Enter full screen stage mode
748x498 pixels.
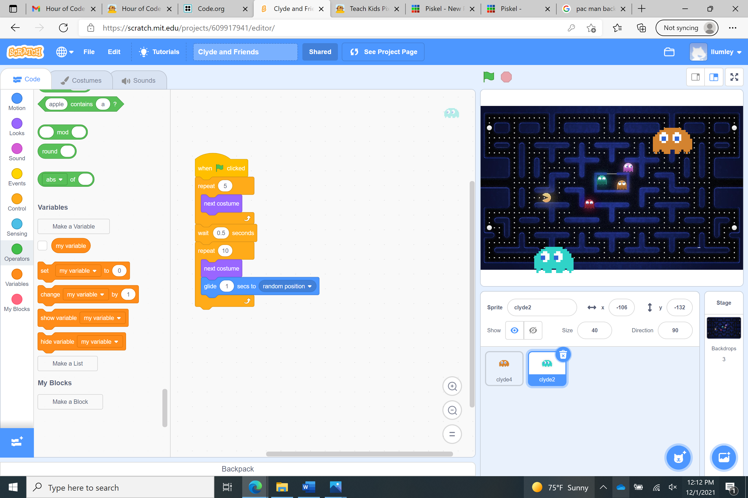(x=734, y=77)
